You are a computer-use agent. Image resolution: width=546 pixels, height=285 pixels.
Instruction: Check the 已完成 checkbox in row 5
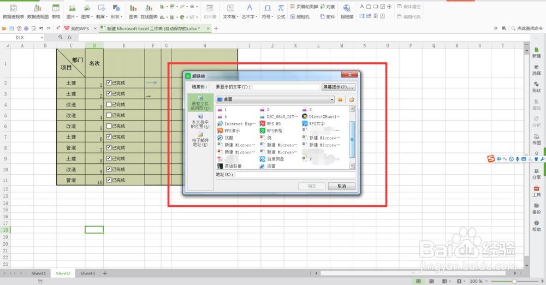[109, 115]
